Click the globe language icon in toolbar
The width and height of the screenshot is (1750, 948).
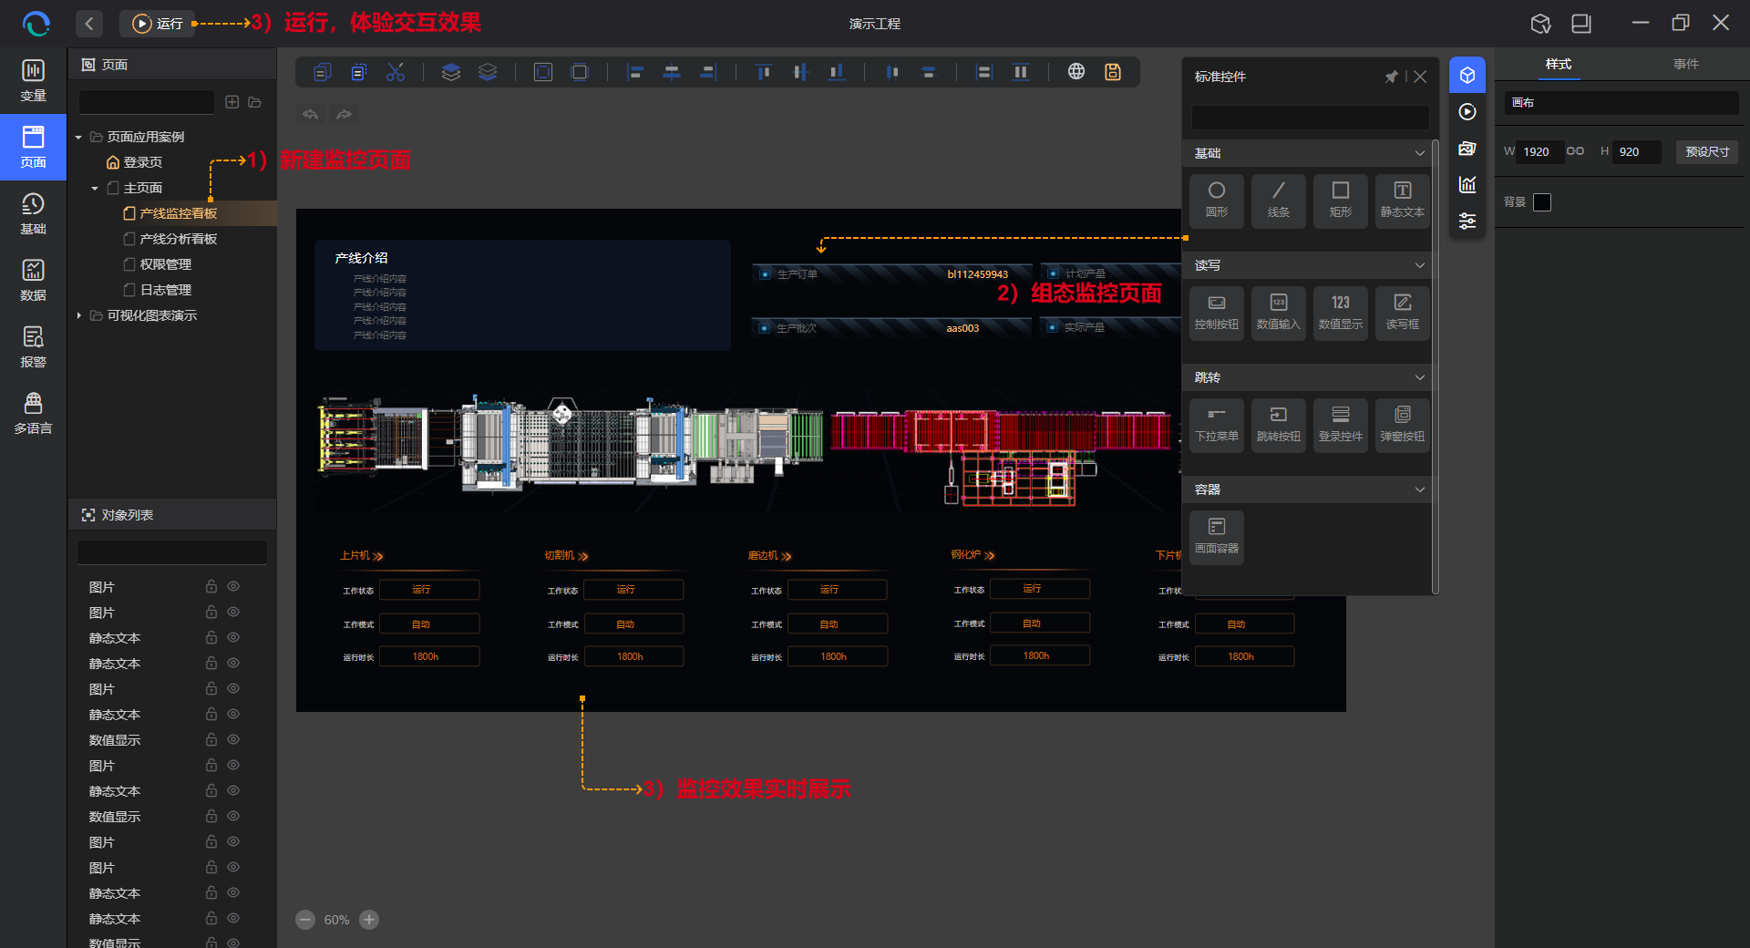coord(1076,71)
